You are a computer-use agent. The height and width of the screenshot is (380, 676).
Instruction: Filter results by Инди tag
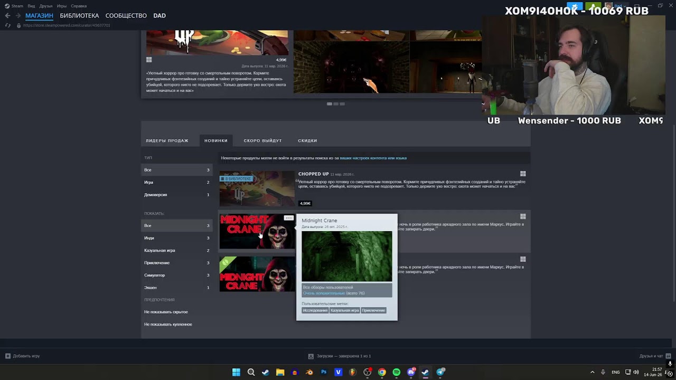[x=177, y=238]
